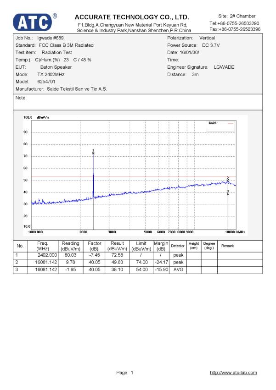The height and width of the screenshot is (390, 276).
Task: Click the 'AVG' detector cell
Action: [x=178, y=269]
